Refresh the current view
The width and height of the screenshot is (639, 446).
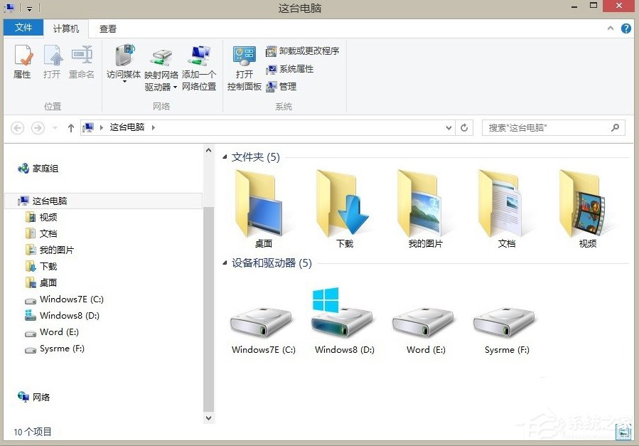463,127
